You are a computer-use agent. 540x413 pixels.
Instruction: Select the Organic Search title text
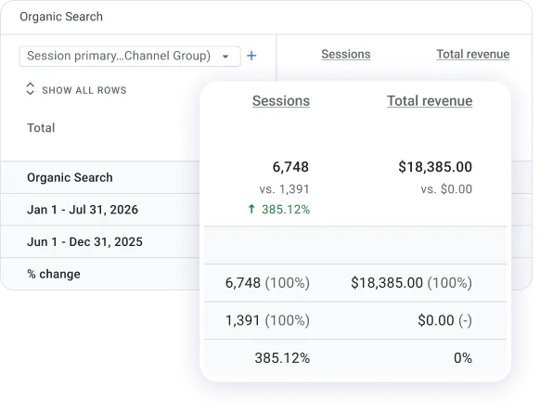point(61,17)
